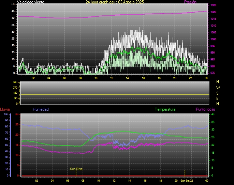Image resolution: width=234 pixels, height=185 pixels.
Task: Click the 1020 pressure axis value
Action: tap(213, 12)
